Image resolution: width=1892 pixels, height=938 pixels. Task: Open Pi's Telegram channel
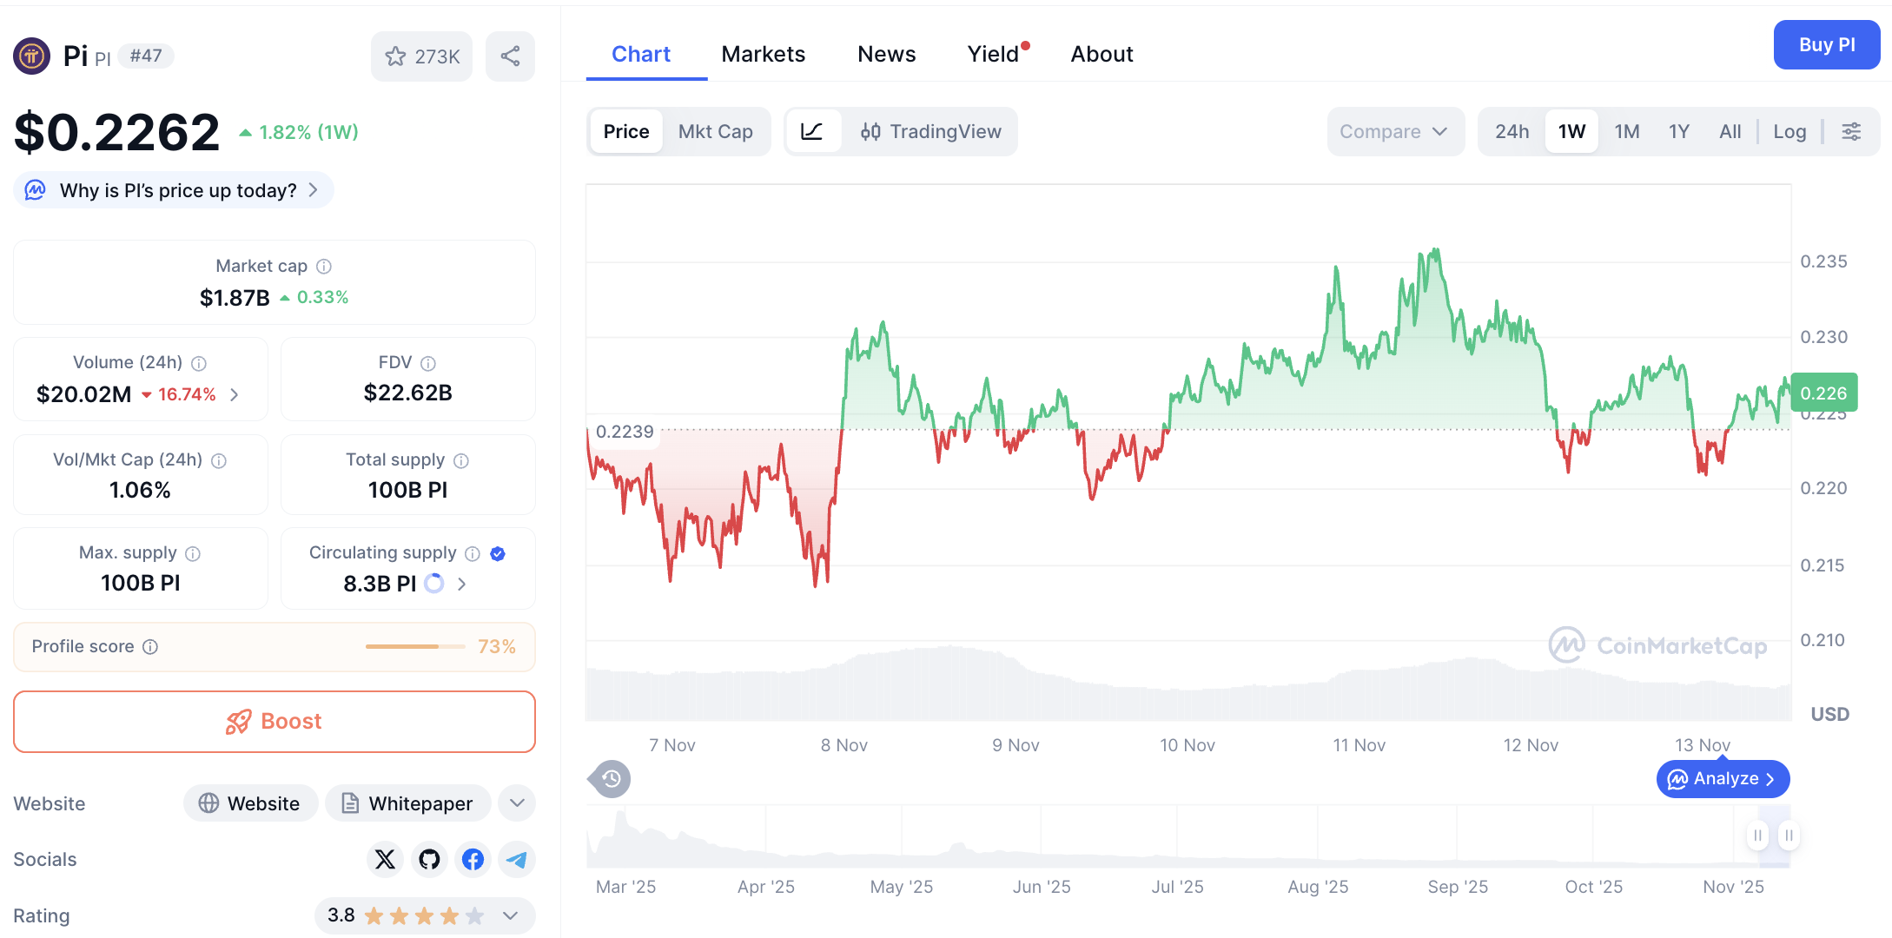point(517,859)
